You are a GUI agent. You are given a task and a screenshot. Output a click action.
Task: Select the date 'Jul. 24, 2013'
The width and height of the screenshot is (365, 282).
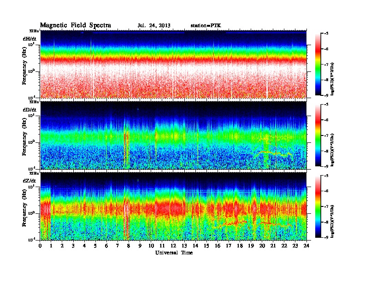[154, 26]
